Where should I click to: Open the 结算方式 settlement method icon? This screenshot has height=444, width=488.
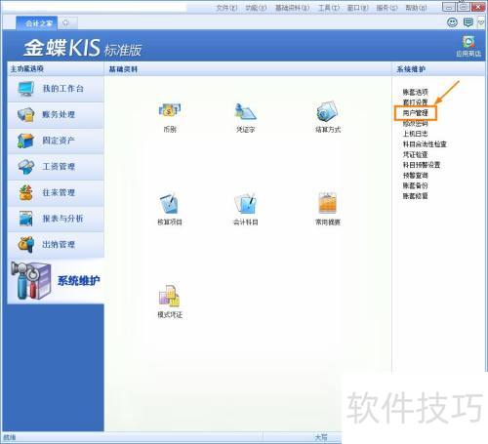click(328, 111)
